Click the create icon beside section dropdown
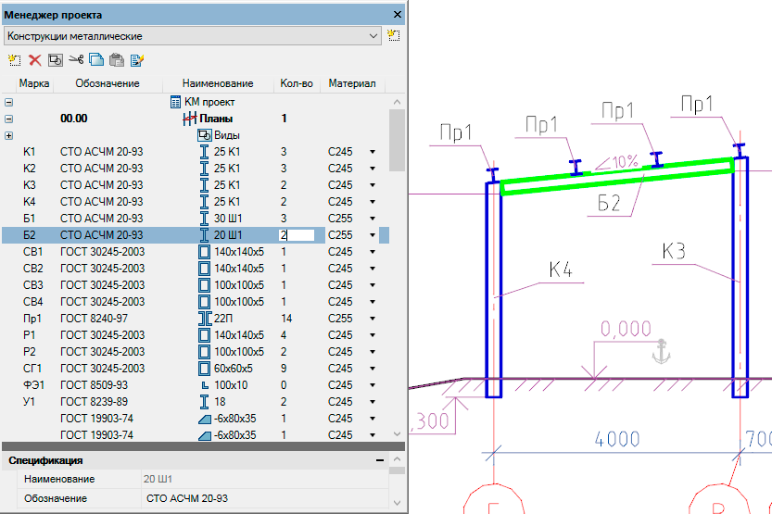Image resolution: width=772 pixels, height=514 pixels. coord(393,35)
